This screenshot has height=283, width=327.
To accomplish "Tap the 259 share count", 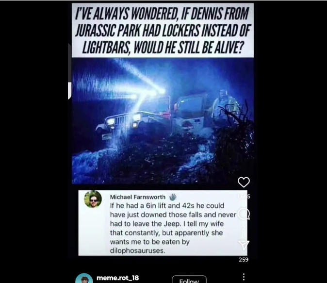I will pyautogui.click(x=244, y=259).
